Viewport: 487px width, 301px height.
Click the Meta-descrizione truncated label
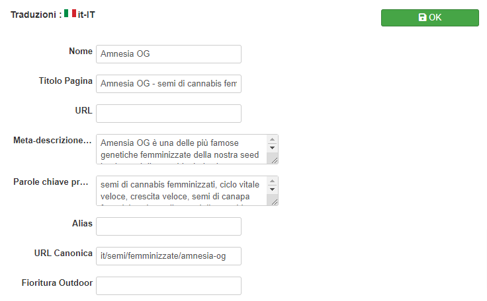[52, 141]
